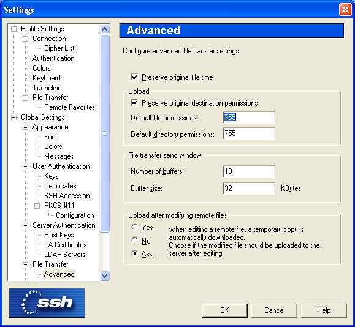Click the ssh logo image

click(x=47, y=302)
